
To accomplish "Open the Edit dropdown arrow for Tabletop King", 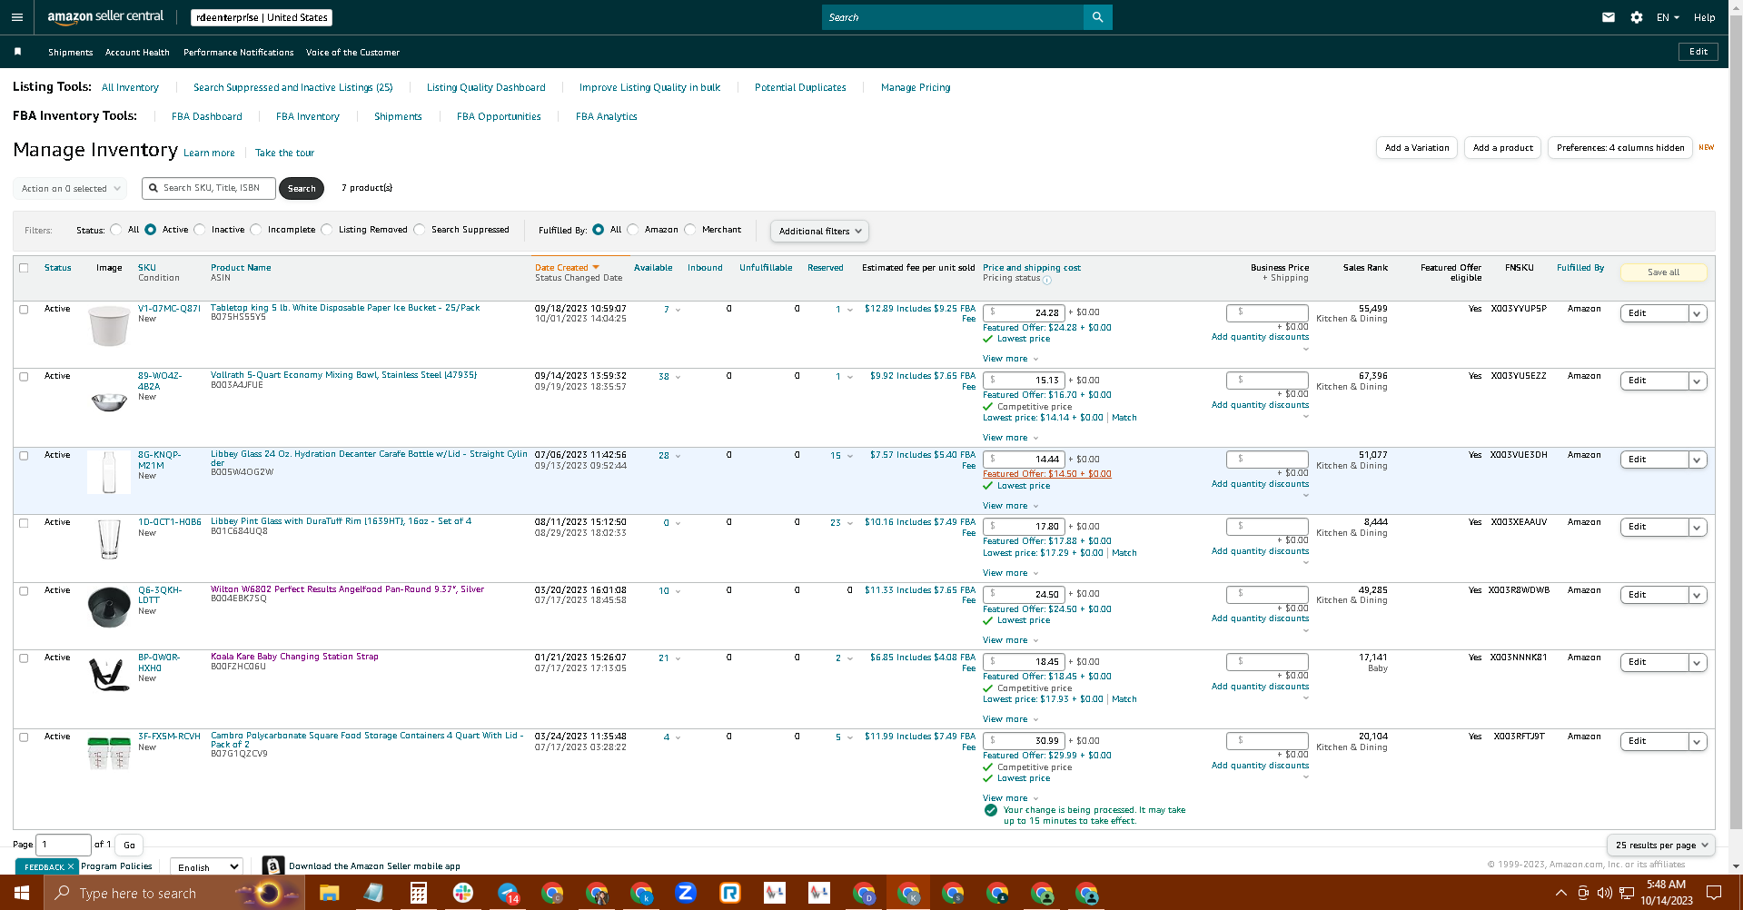I will click(x=1697, y=313).
